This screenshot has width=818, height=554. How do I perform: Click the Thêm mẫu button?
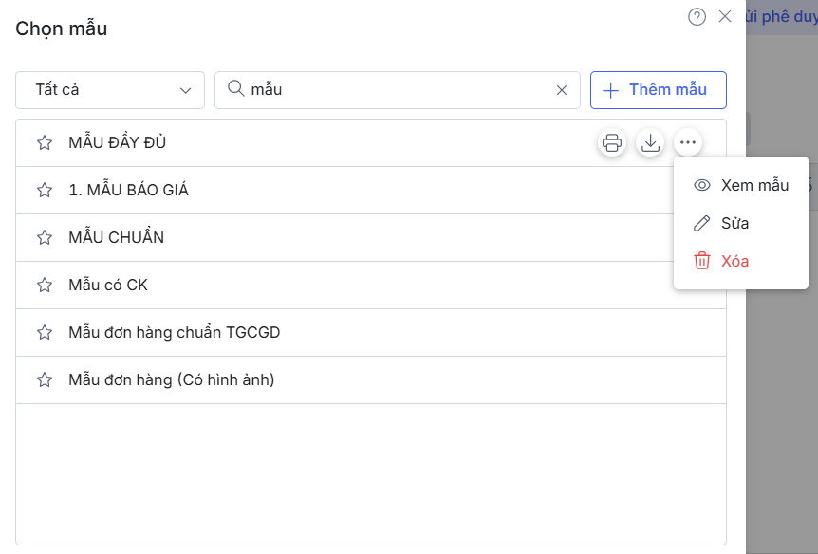click(x=659, y=90)
